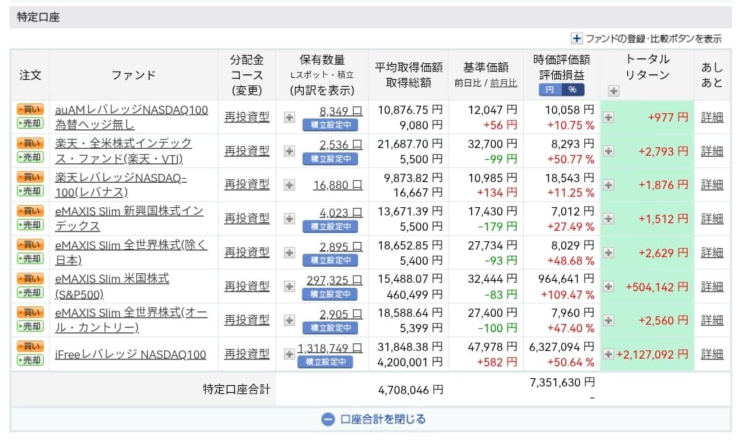Image resolution: width=751 pixels, height=440 pixels.
Task: Switch 評価損益 display to 円
Action: coord(549,90)
